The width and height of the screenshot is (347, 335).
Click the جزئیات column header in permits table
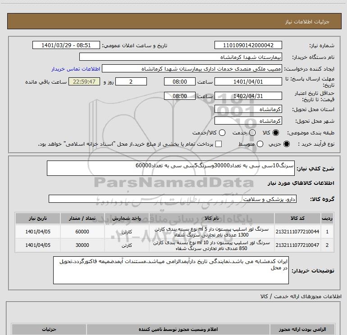49,329
